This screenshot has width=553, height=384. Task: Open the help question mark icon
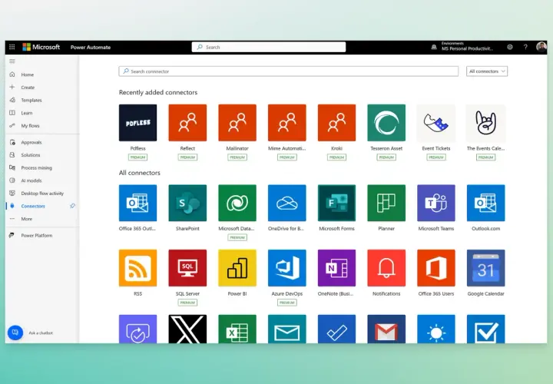[525, 47]
